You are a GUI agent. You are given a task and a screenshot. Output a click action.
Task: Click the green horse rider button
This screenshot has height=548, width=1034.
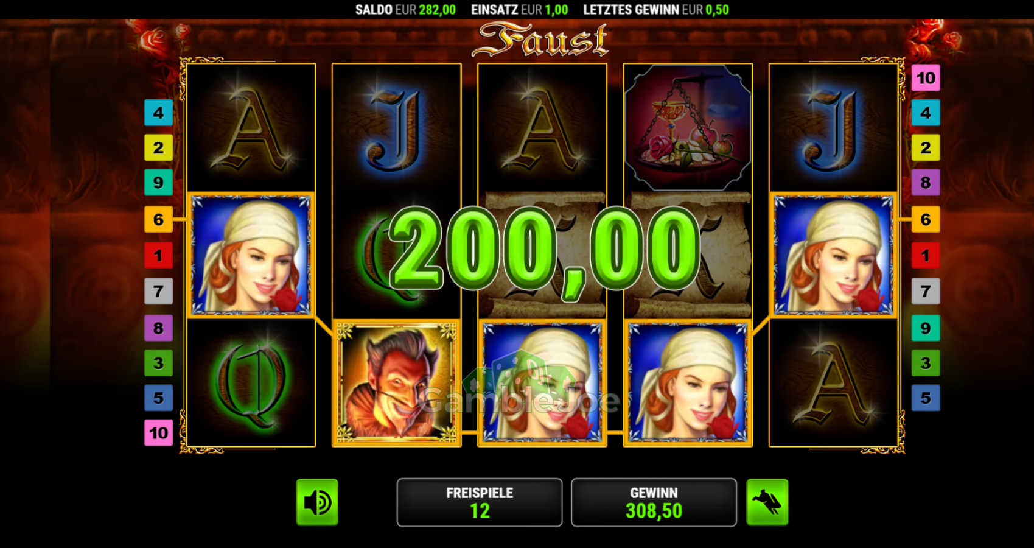(767, 502)
